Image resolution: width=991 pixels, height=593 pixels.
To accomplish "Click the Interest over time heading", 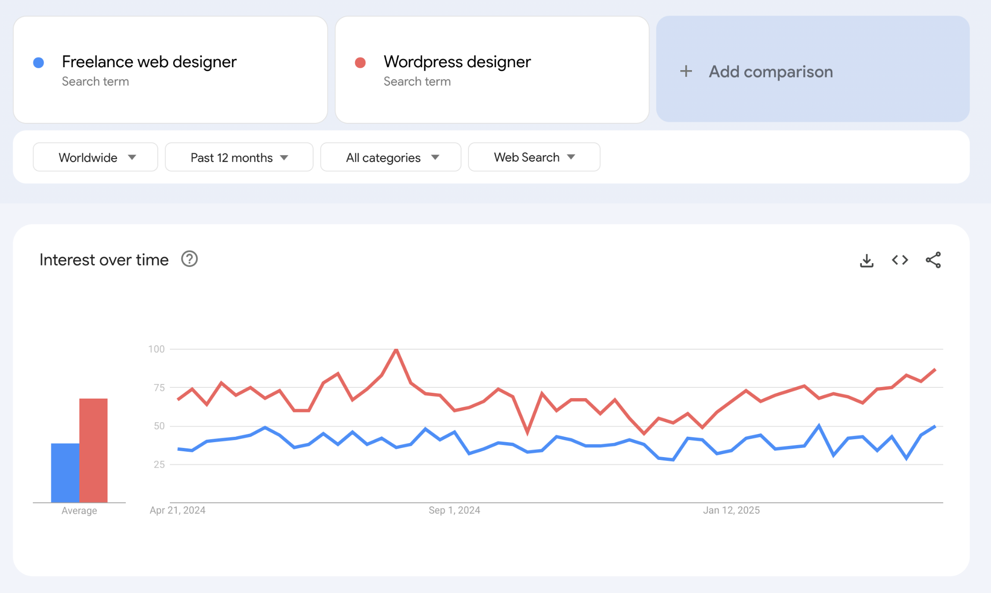I will click(104, 259).
